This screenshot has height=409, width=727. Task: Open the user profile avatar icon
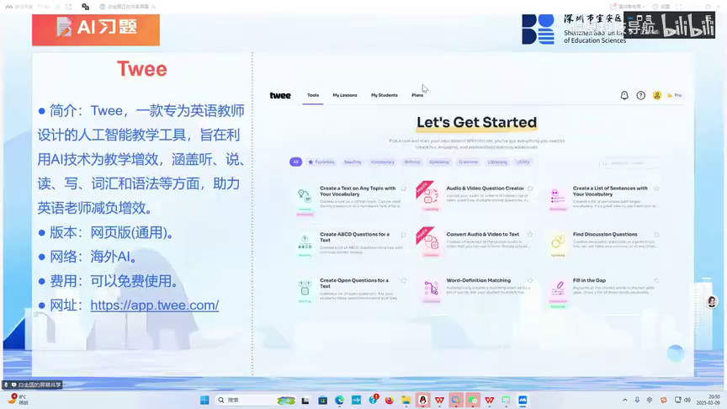tap(657, 95)
